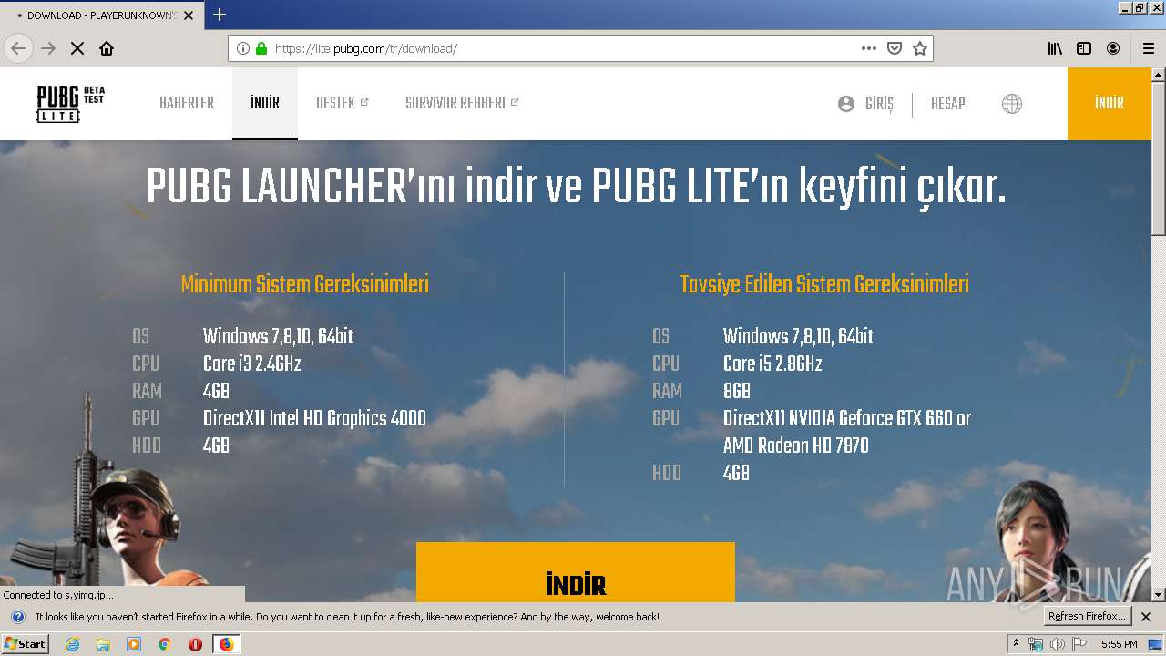
Task: Click 'Minimum Sistem Gereksinimleri' heading
Action: pyautogui.click(x=305, y=284)
